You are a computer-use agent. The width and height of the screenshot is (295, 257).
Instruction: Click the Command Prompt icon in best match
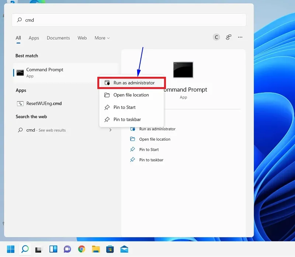[x=20, y=72]
